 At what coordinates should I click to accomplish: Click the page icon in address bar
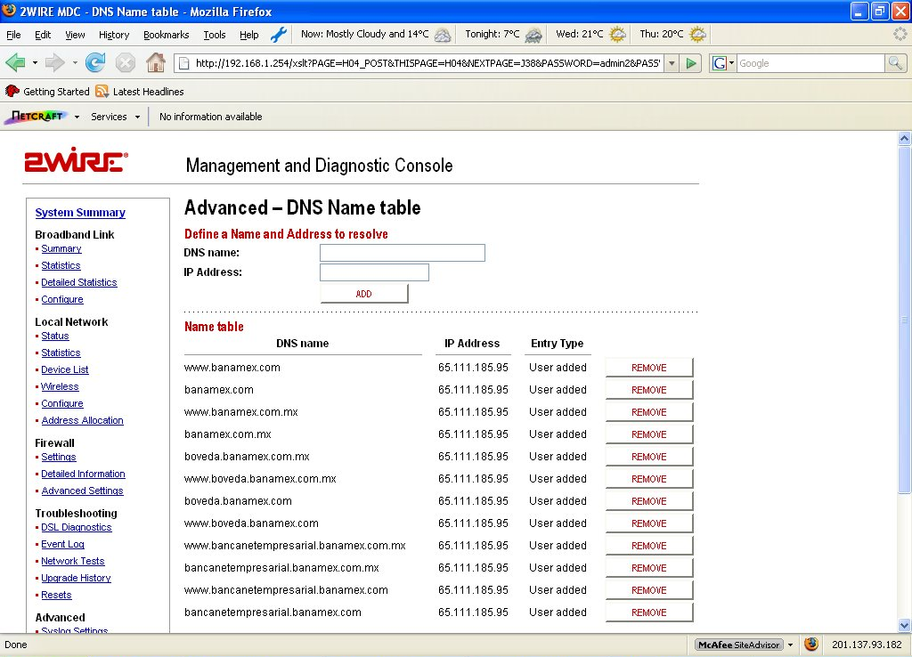click(183, 63)
